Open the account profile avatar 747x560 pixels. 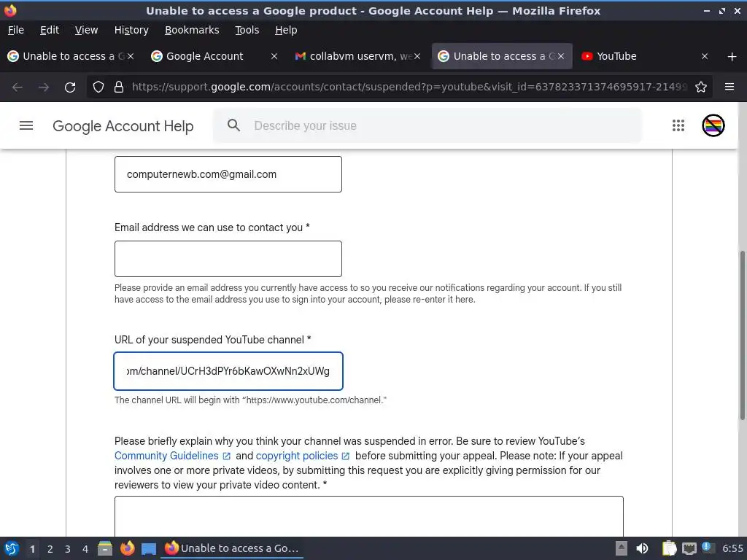[713, 125]
